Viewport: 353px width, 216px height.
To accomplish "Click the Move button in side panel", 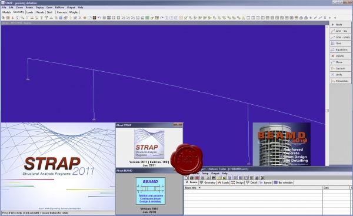I will [x=341, y=62].
